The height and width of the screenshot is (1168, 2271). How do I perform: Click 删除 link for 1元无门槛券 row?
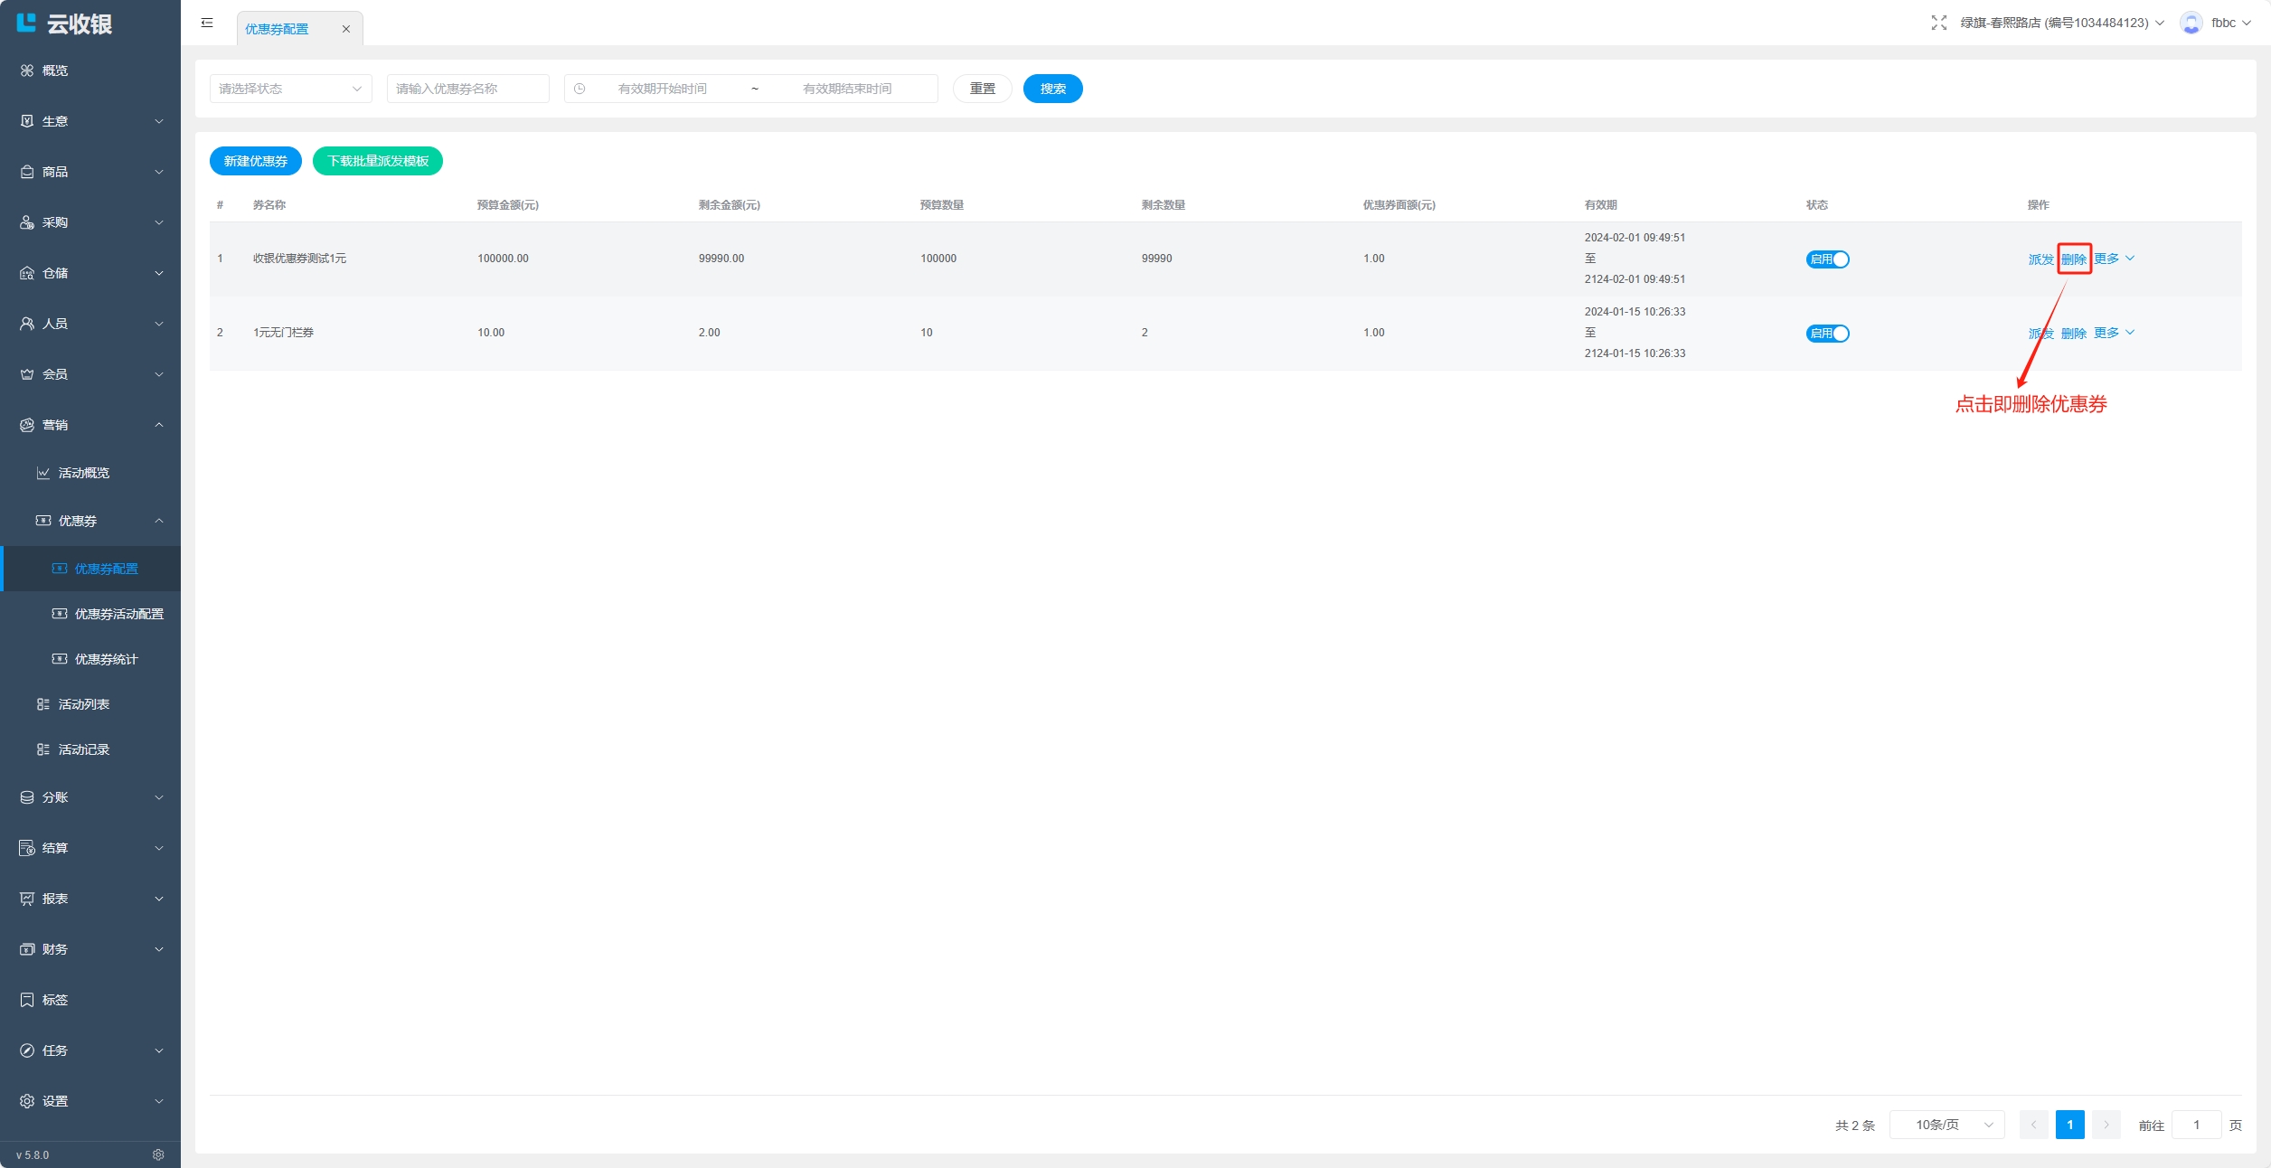pyautogui.click(x=2073, y=334)
